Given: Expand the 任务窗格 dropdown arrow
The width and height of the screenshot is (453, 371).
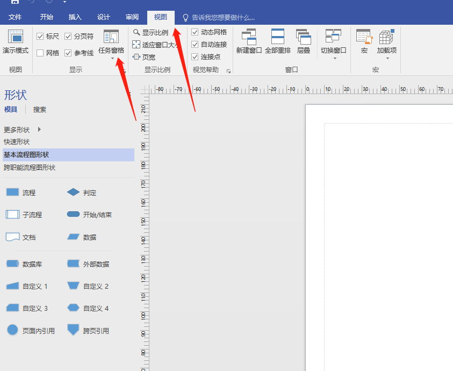Looking at the screenshot, I should tap(112, 59).
